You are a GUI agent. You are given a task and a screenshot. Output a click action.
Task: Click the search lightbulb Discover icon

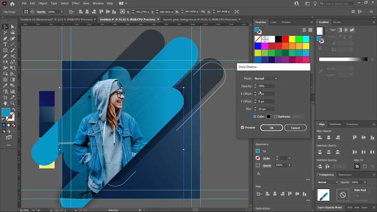[x=315, y=4]
